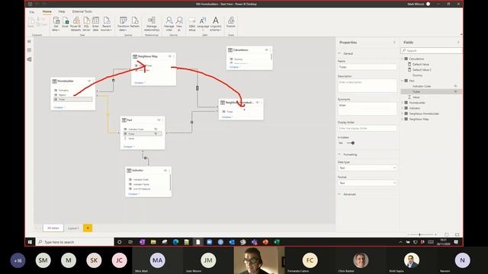Expand Neighbour Homebuilder table in Fields
The height and width of the screenshot is (274, 488).
pos(403,113)
